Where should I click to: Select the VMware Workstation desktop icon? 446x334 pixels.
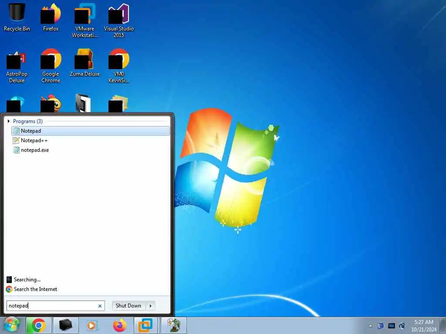[x=84, y=20]
